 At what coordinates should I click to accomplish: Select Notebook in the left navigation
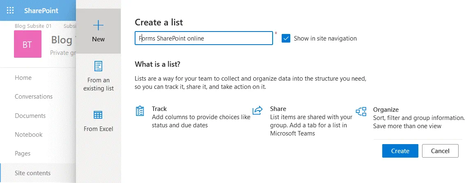click(29, 135)
